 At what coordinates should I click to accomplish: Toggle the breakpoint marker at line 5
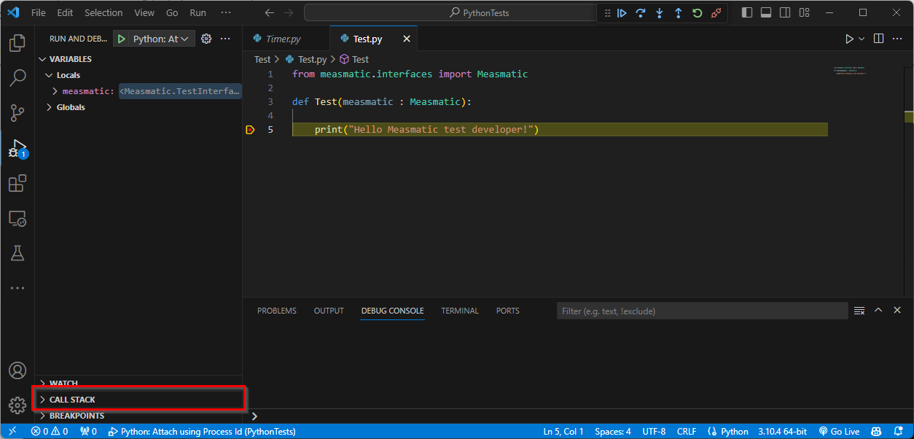pyautogui.click(x=250, y=130)
